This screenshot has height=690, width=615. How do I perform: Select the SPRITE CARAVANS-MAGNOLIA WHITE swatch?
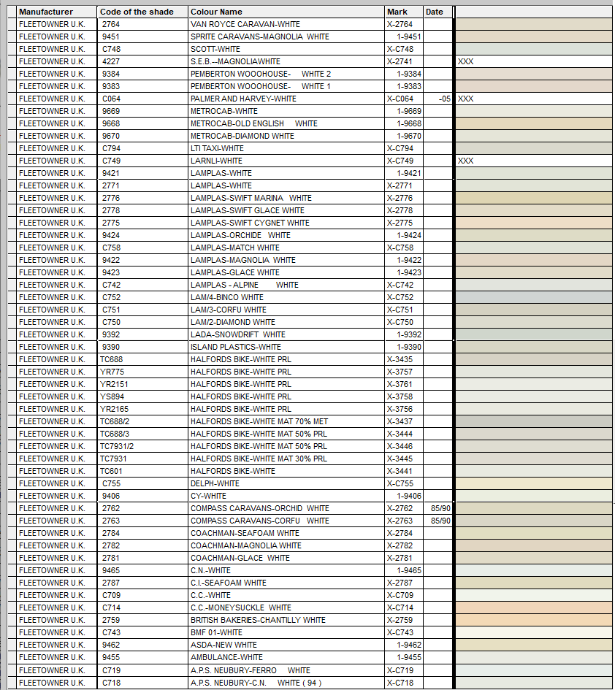point(534,37)
